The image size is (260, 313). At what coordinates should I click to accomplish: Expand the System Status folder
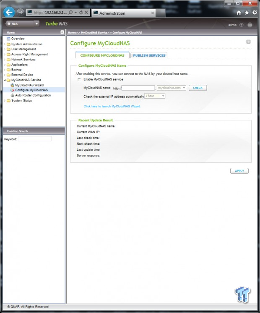click(5, 101)
